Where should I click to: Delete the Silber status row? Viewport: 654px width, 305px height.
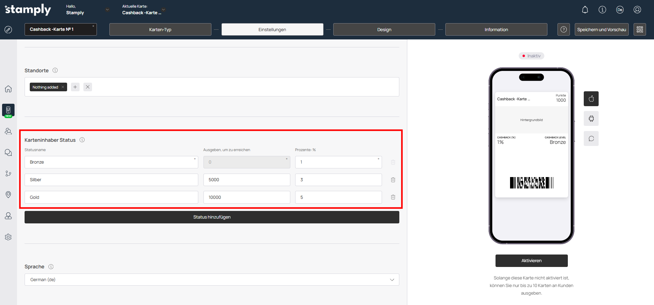coord(393,180)
